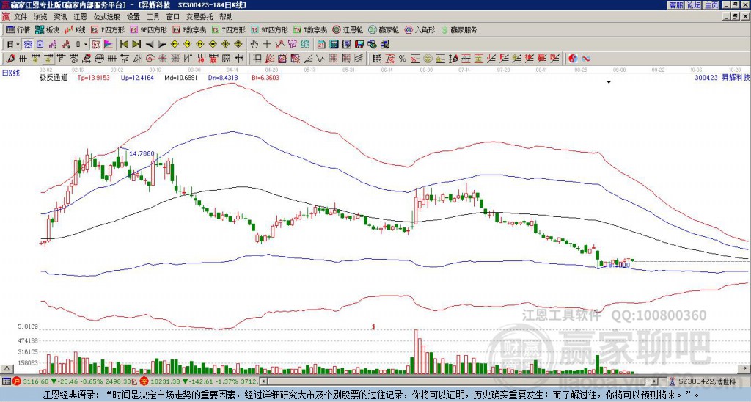This screenshot has height=402, width=751.
Task: Click the 10231.38 index value in status bar
Action: (164, 381)
